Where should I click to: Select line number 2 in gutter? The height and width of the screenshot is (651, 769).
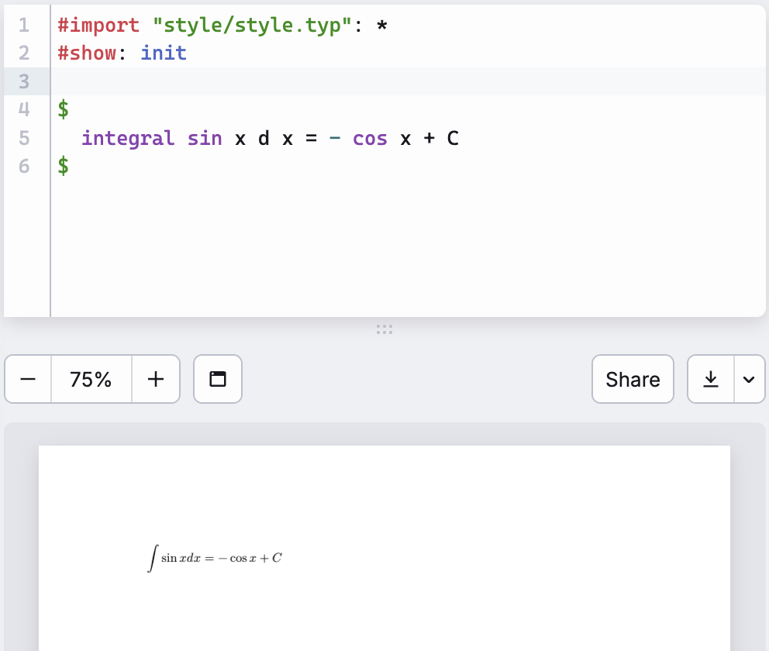(x=23, y=53)
